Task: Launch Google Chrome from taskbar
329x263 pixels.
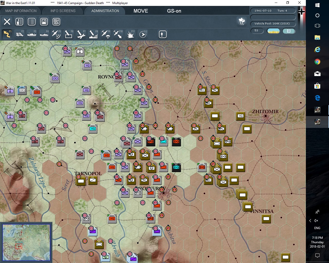Action: pyautogui.click(x=317, y=62)
